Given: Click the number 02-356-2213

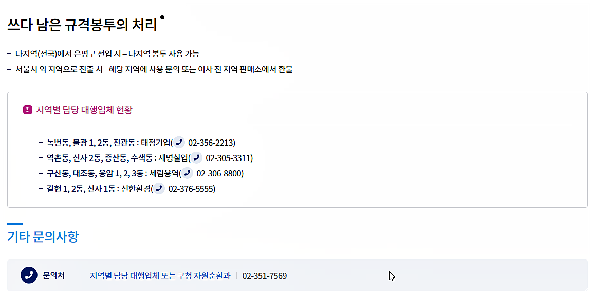Looking at the screenshot, I should point(211,143).
